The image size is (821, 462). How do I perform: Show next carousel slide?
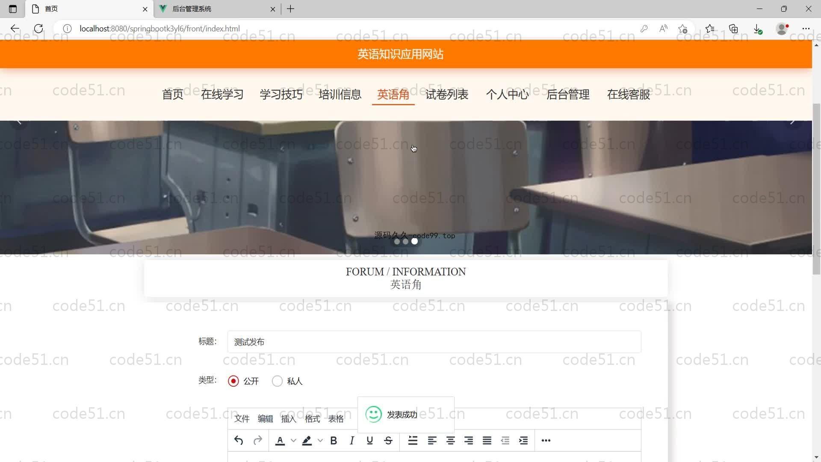tap(792, 123)
